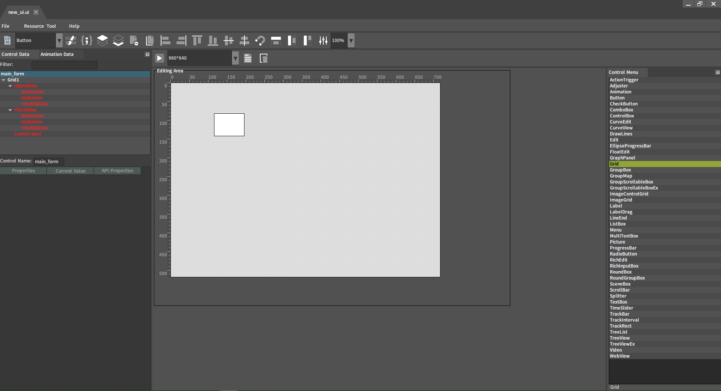The image size is (721, 391).
Task: Choose ImageControlGrid in the Control Menu
Action: point(665,194)
